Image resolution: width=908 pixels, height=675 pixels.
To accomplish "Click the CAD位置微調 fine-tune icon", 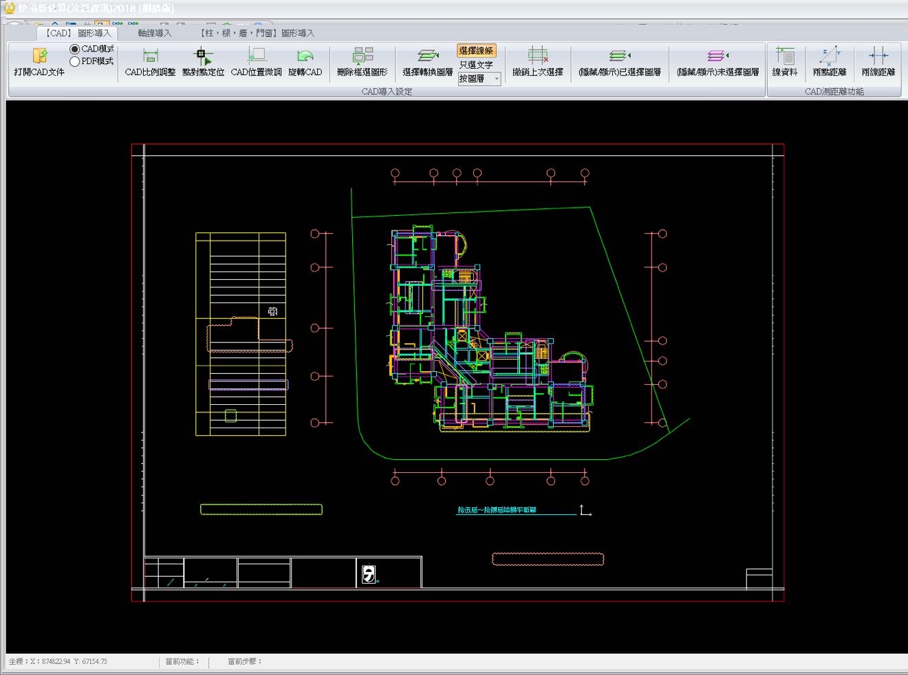I will pyautogui.click(x=256, y=62).
